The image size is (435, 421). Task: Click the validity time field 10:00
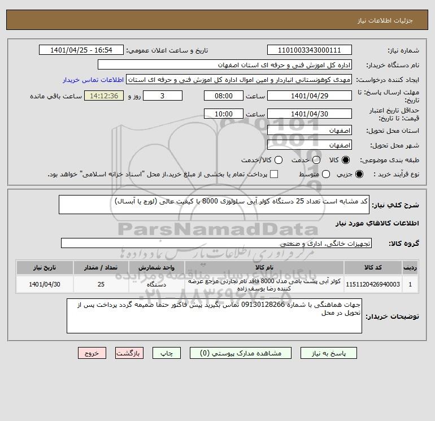[x=224, y=114]
